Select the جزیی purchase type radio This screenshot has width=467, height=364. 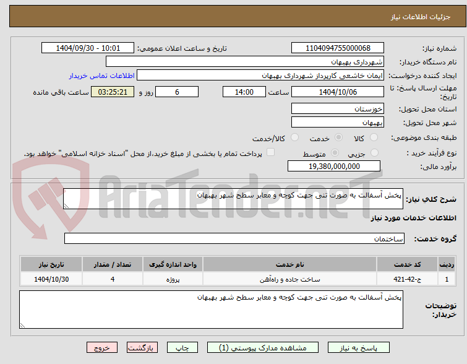pos(374,153)
